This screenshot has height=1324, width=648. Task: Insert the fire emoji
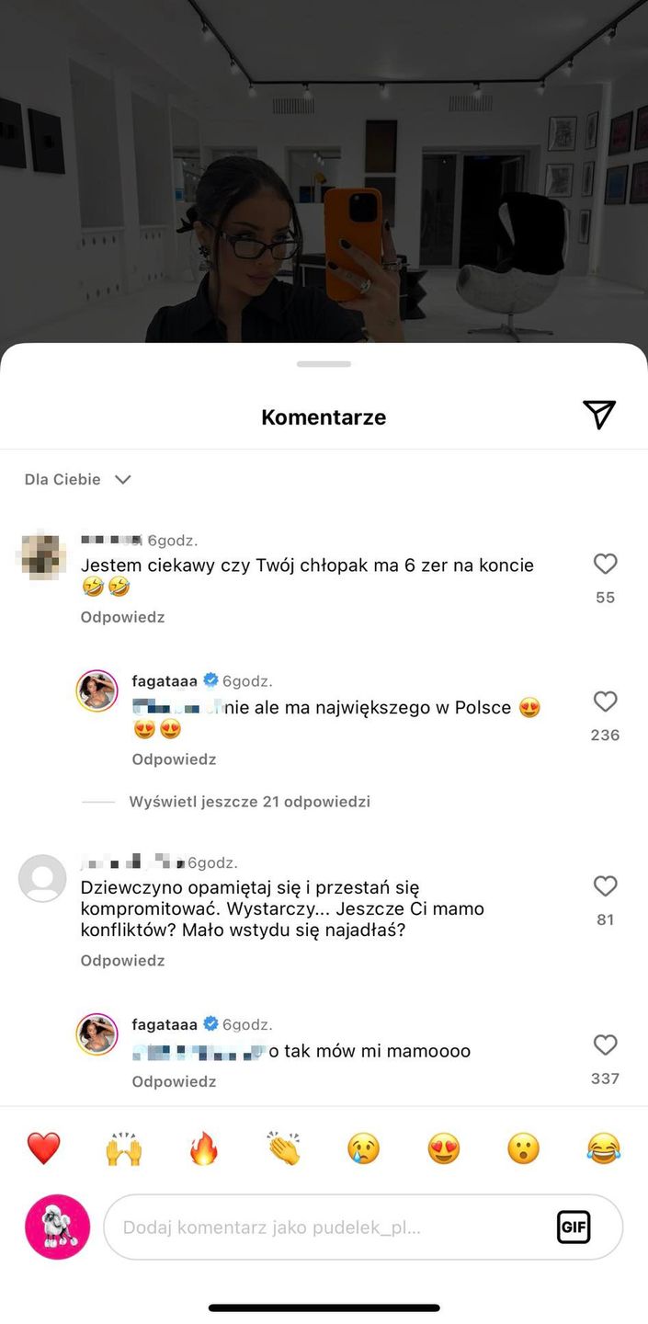pos(203,1148)
